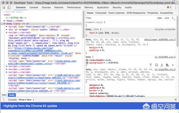Toggle the device toolbar icon
179x113 pixels.
tap(9, 8)
